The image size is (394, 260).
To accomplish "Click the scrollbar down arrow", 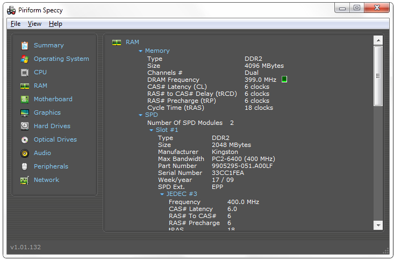I will [x=378, y=225].
